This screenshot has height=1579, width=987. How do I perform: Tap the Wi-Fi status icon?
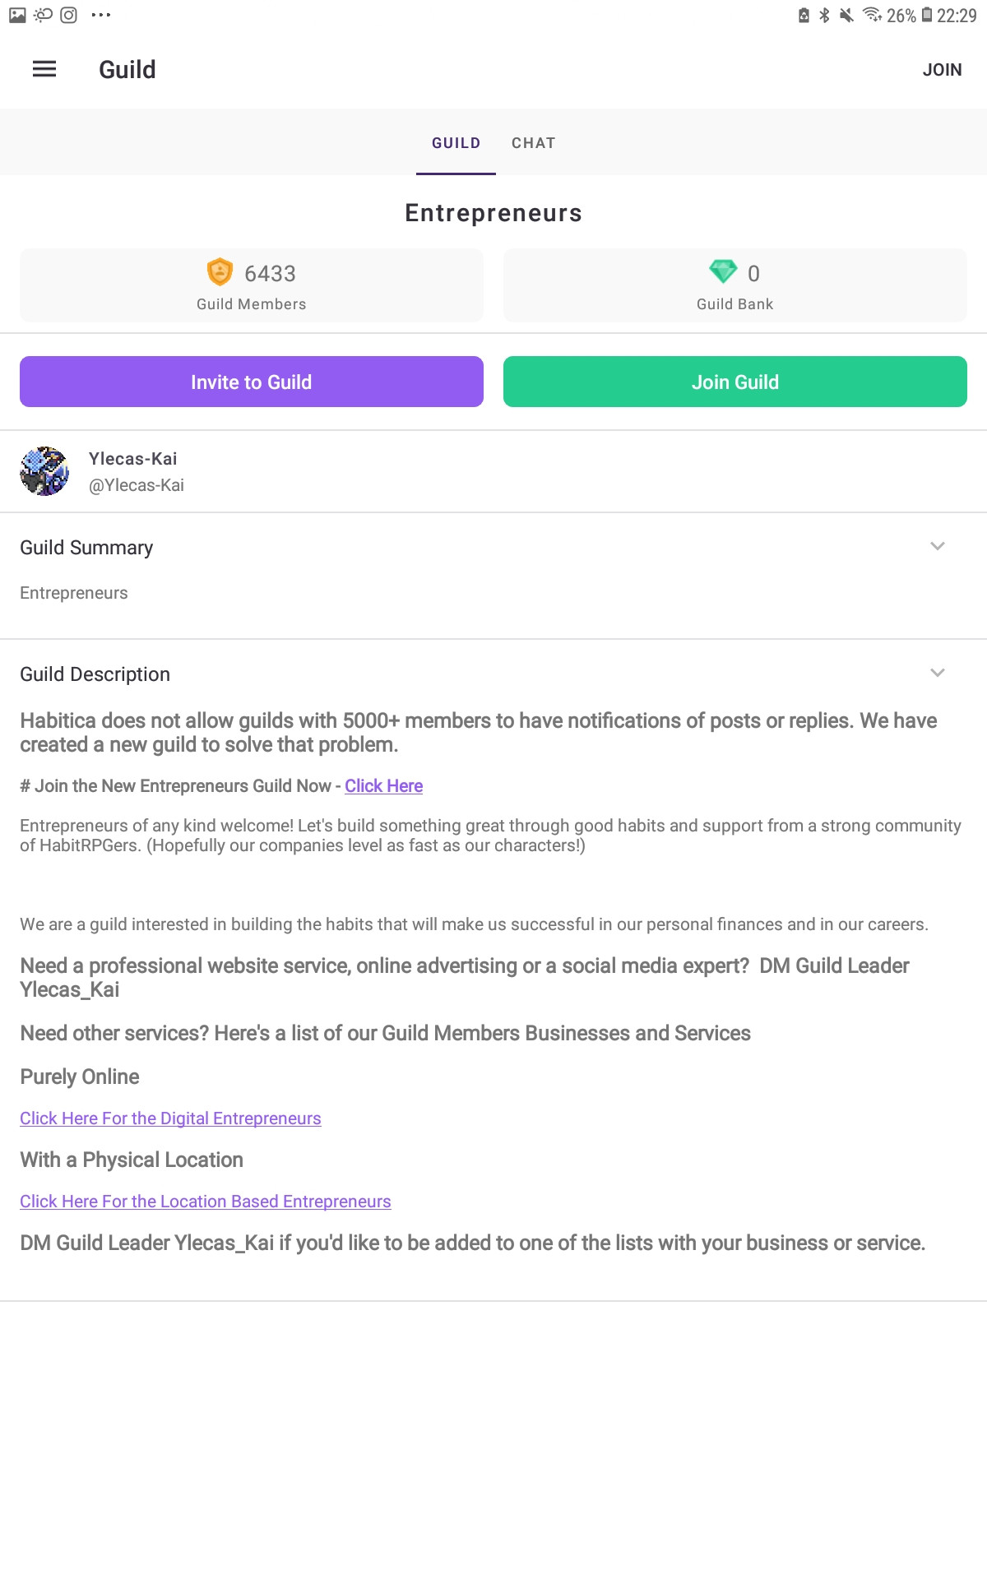pyautogui.click(x=872, y=15)
